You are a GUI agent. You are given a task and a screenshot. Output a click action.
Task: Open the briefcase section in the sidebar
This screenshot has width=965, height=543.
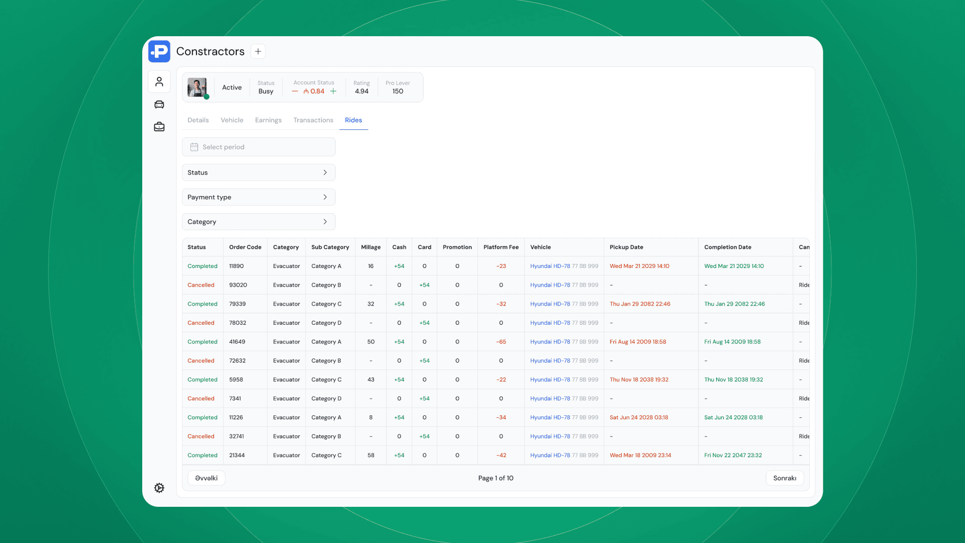(x=159, y=127)
